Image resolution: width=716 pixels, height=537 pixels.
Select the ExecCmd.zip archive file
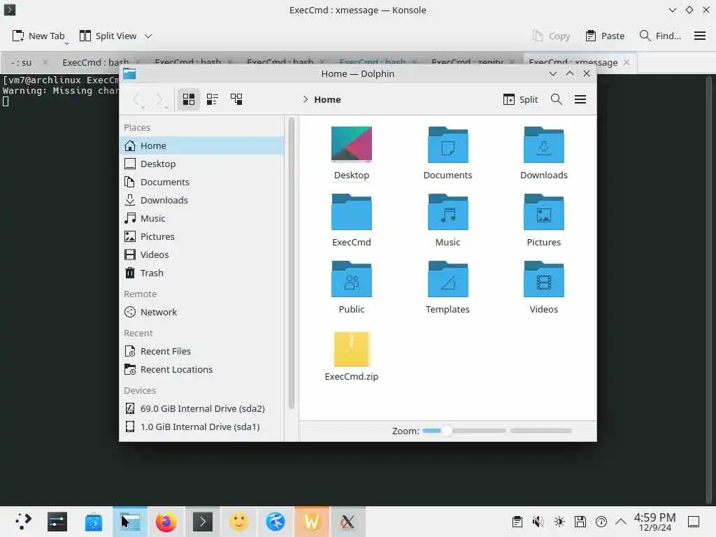(x=351, y=349)
